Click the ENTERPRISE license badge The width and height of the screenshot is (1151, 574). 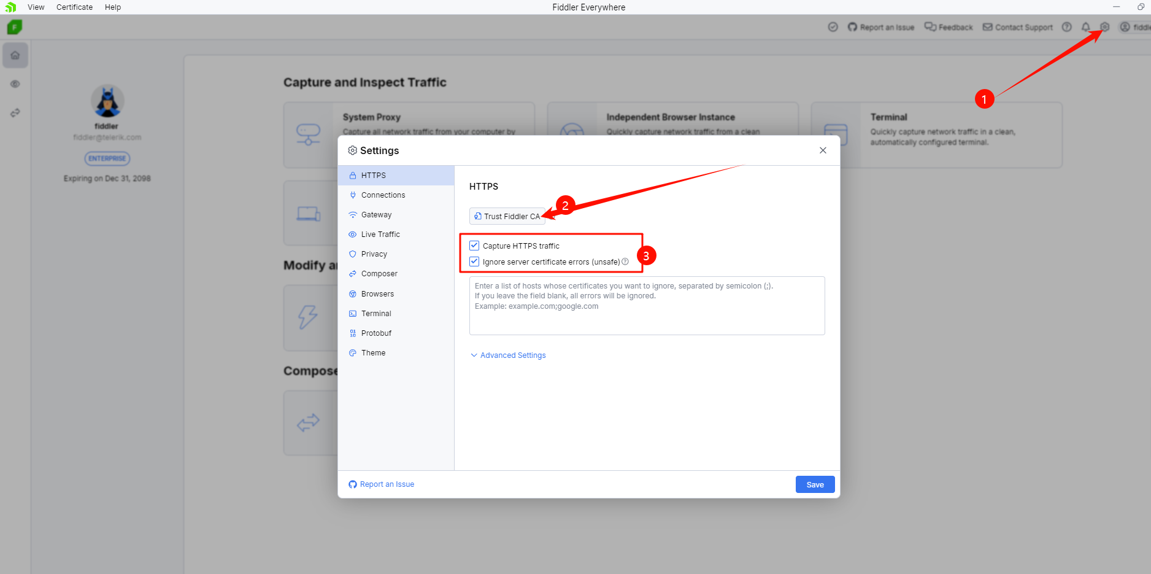(107, 158)
